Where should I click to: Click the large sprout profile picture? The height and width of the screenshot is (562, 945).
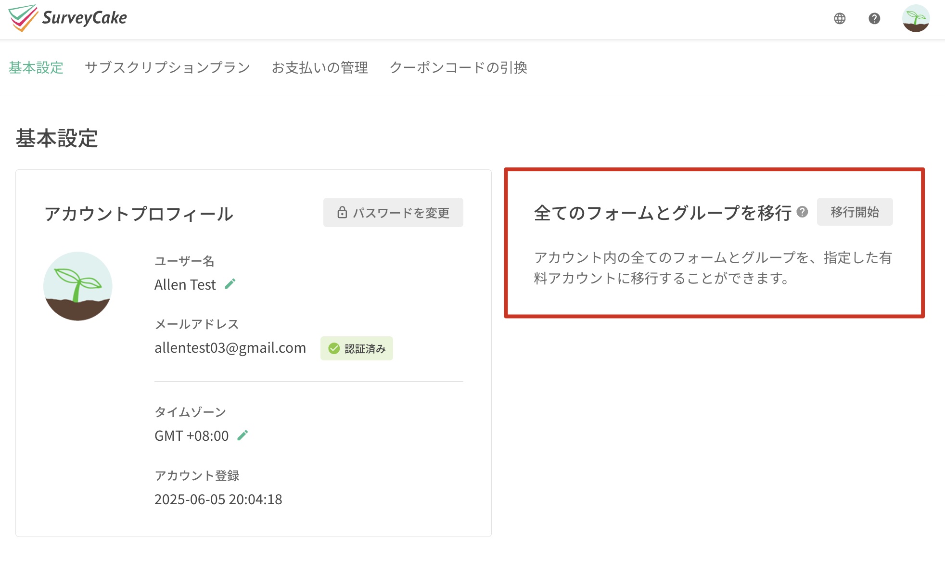(x=77, y=286)
